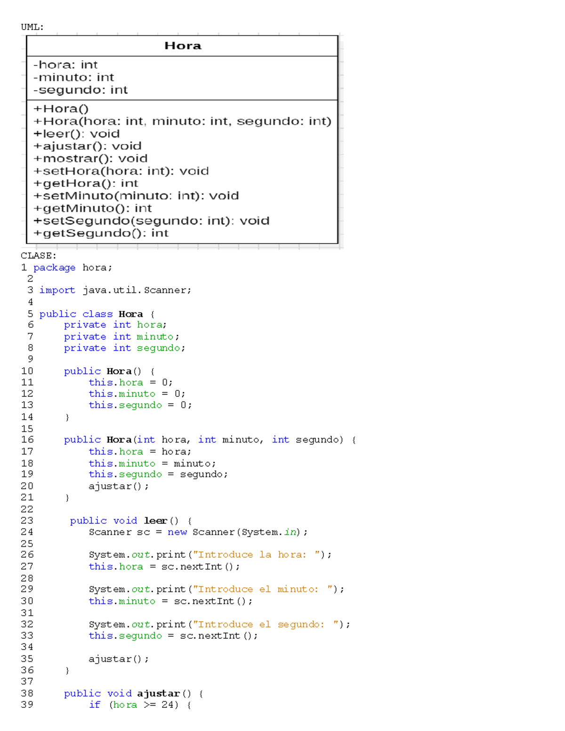Click the Hora class title in the UML diagram
Screen dimensions: 565x731
[x=183, y=46]
